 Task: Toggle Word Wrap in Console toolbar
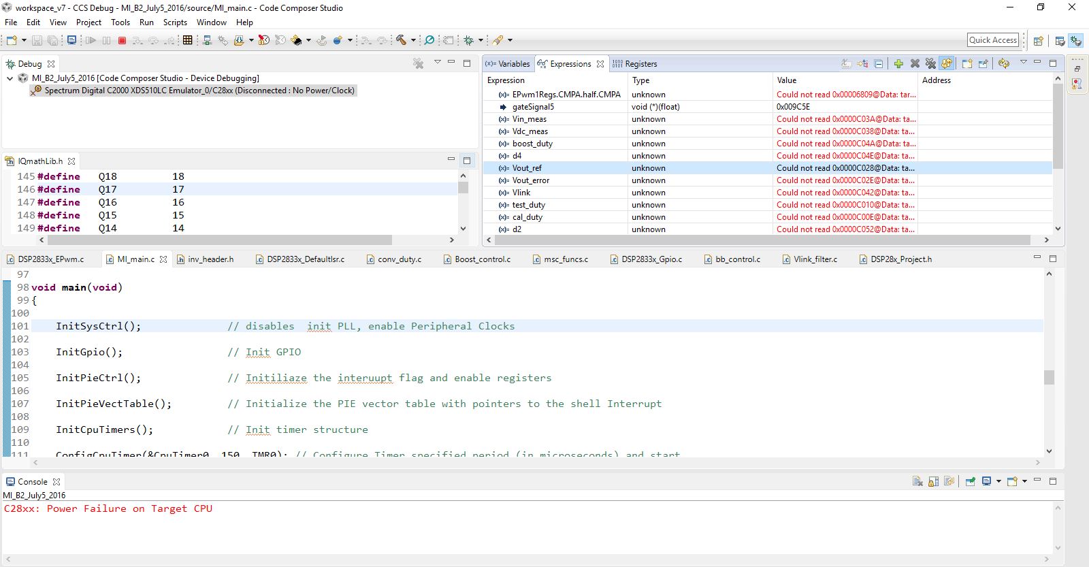click(x=949, y=482)
